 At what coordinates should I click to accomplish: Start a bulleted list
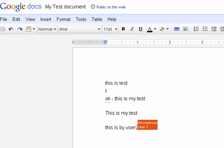(205, 29)
